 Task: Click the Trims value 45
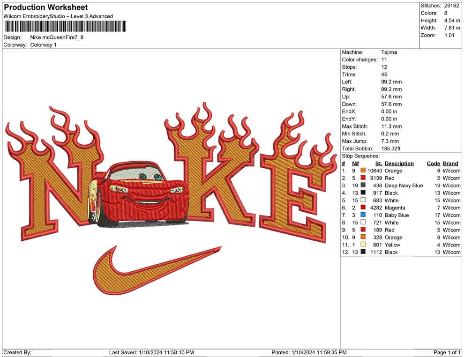384,74
